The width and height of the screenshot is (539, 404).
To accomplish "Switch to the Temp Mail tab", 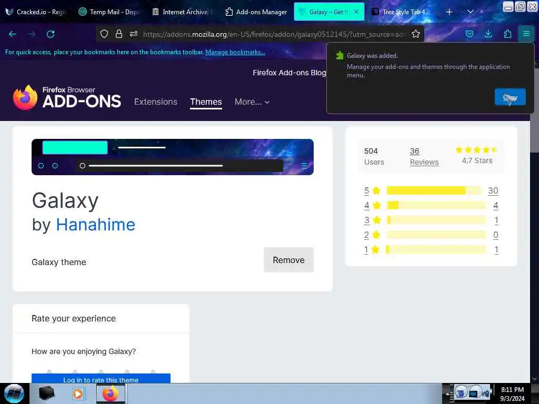I will [108, 12].
